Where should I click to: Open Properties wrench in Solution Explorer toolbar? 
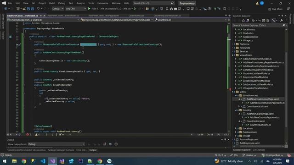[x=282, y=21]
